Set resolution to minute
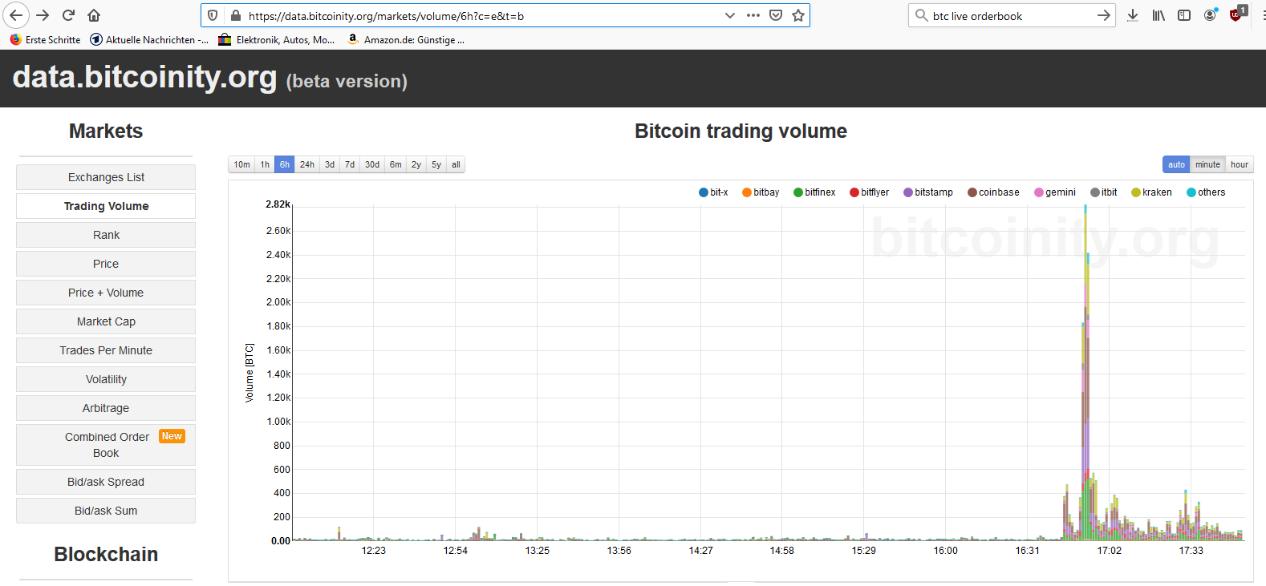 [x=1207, y=164]
